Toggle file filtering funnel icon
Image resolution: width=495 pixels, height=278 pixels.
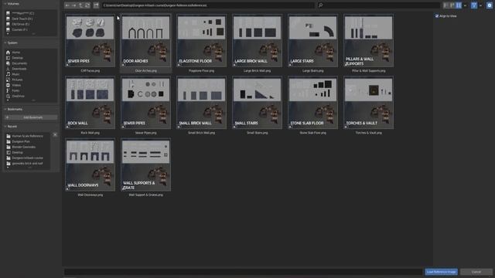coord(474,5)
